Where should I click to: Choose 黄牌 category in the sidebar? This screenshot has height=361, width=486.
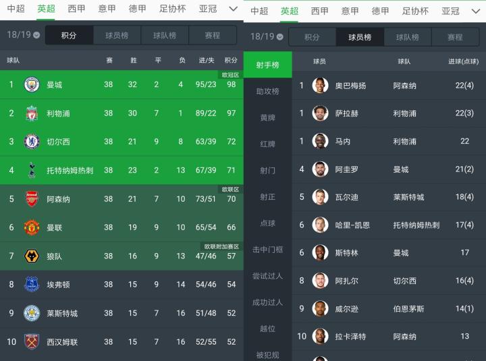pyautogui.click(x=267, y=117)
